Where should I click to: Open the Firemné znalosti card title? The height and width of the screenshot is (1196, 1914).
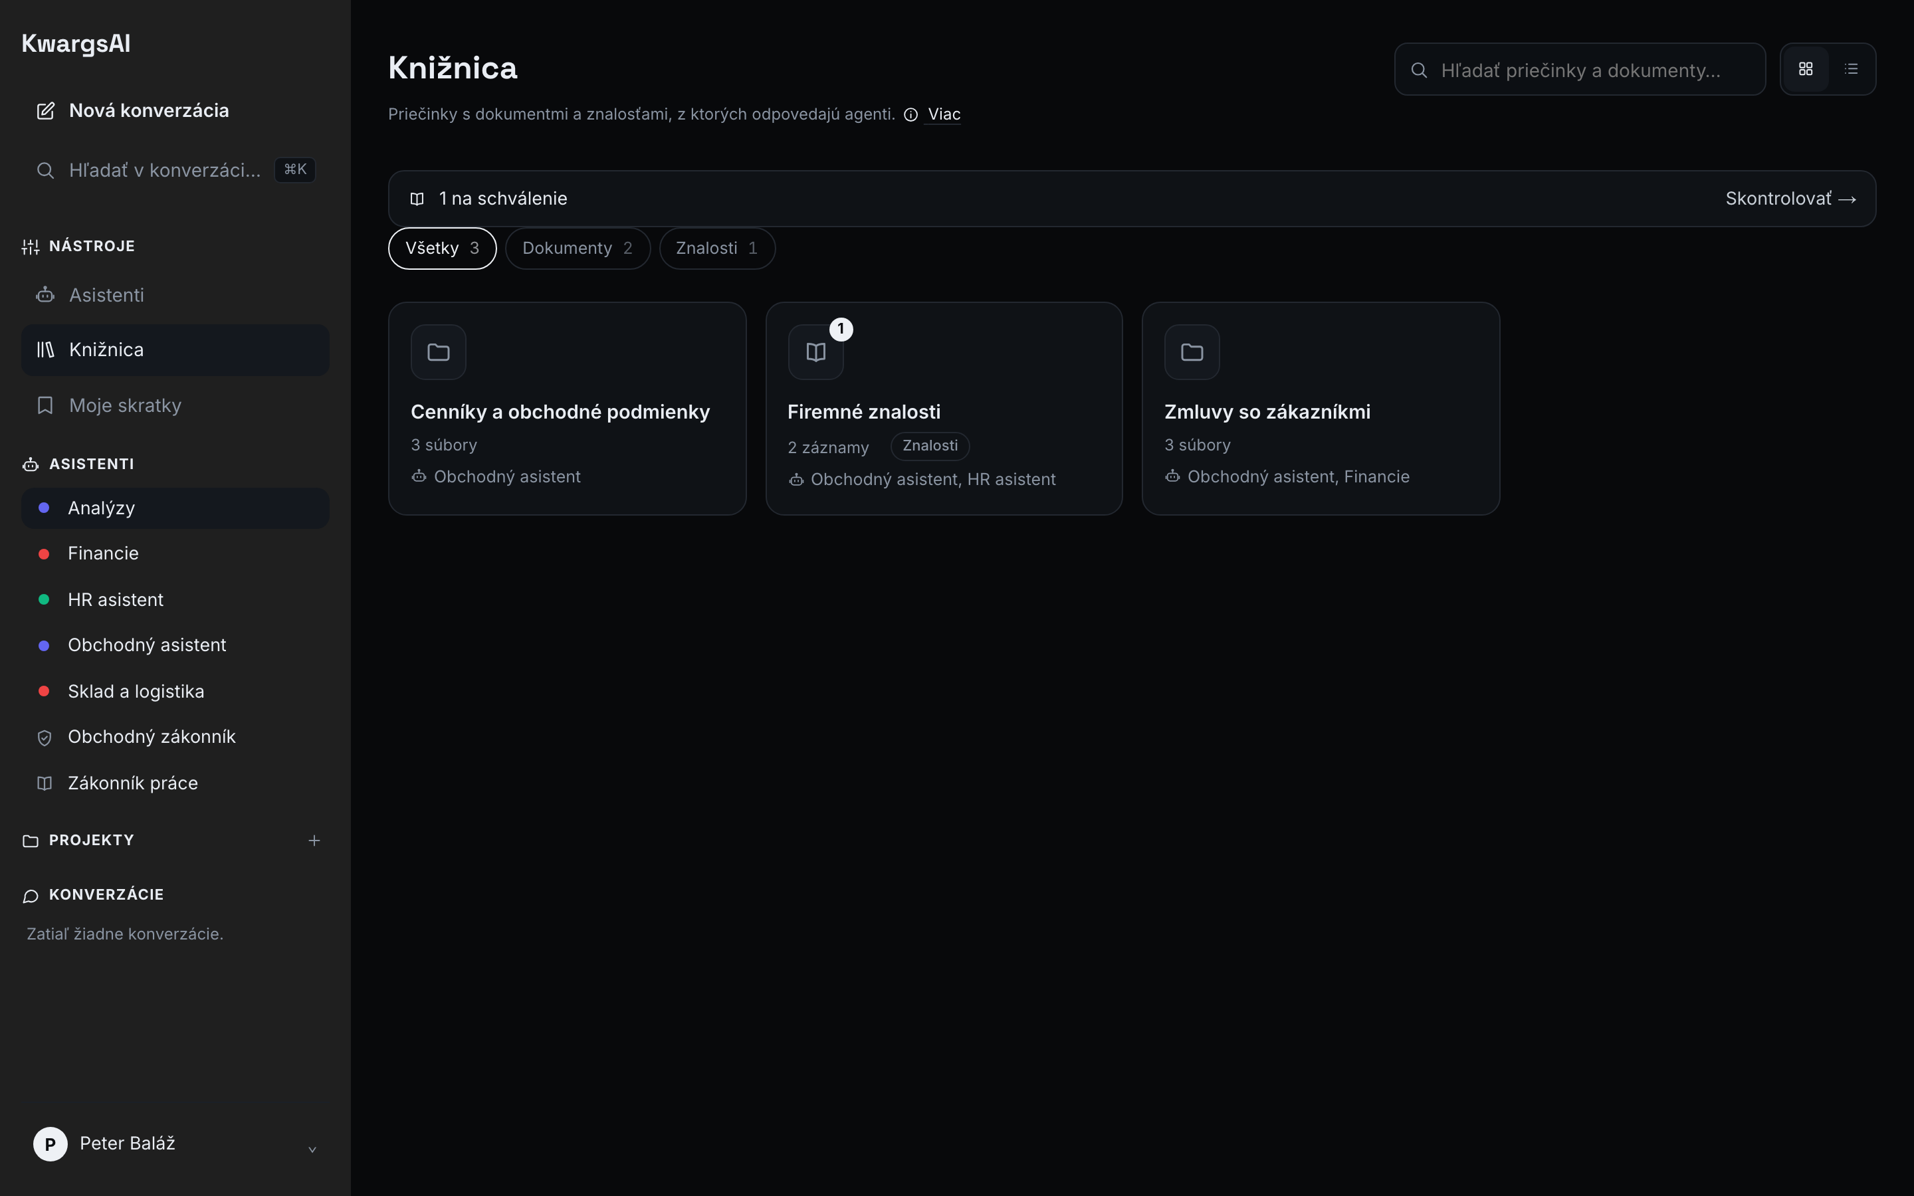pyautogui.click(x=864, y=412)
